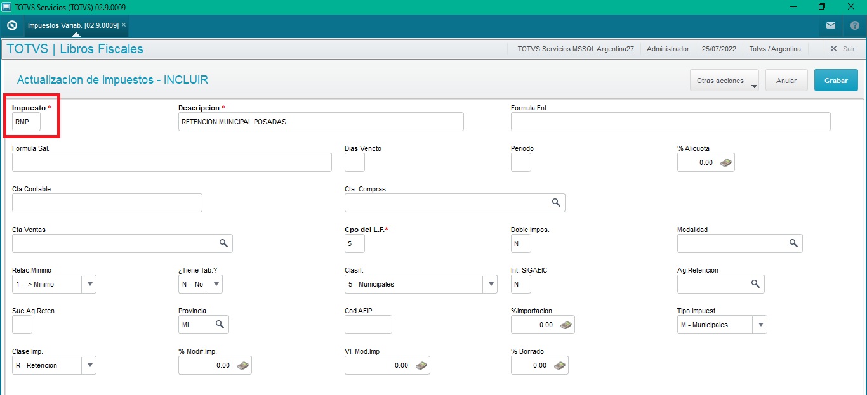Click the Administrador user label
Screen dimensions: 867x395
[668, 49]
